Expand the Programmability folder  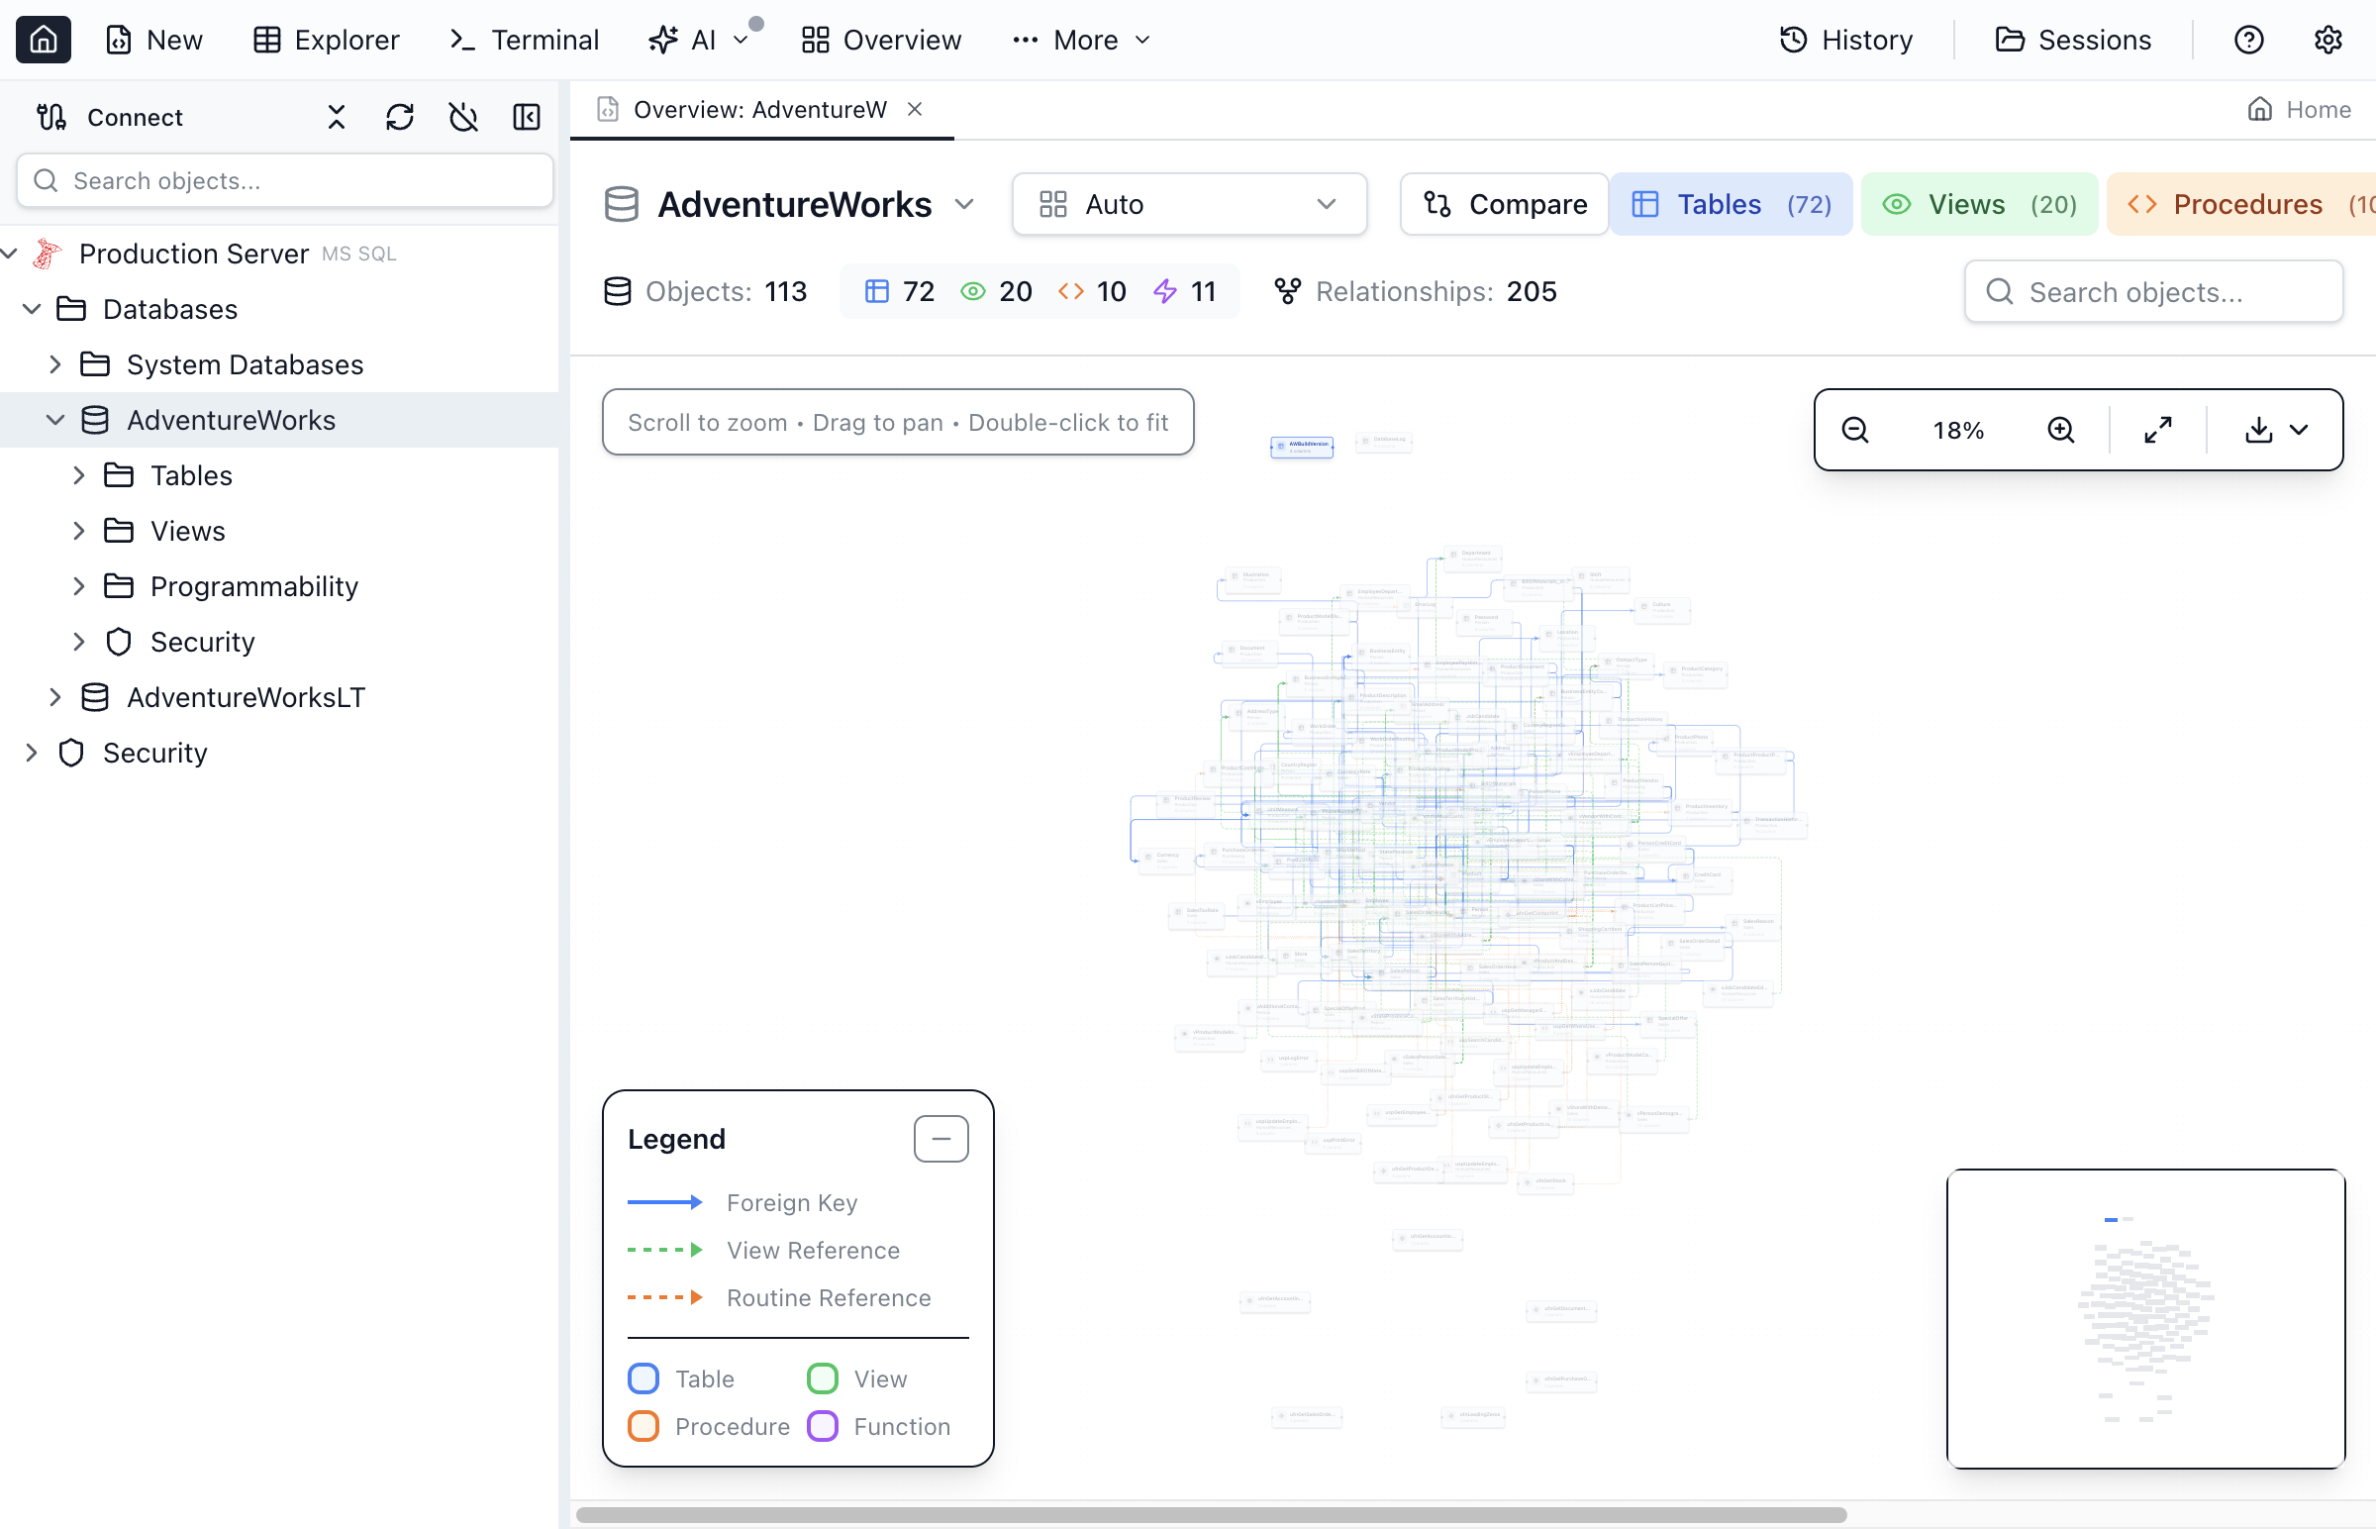pos(79,587)
